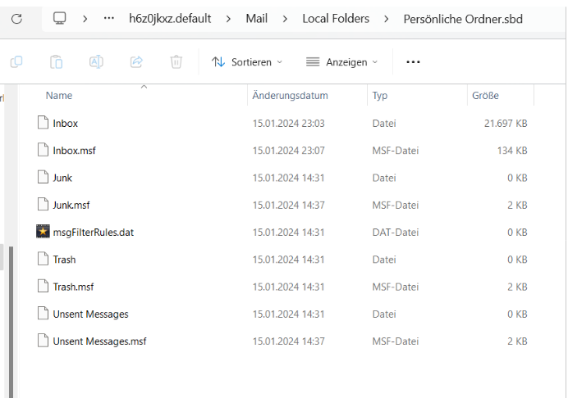
Task: Open the toolbar more options menu
Action: click(413, 62)
